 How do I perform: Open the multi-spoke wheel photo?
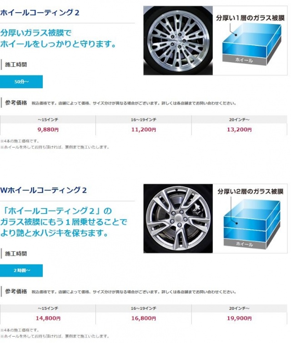[178, 40]
